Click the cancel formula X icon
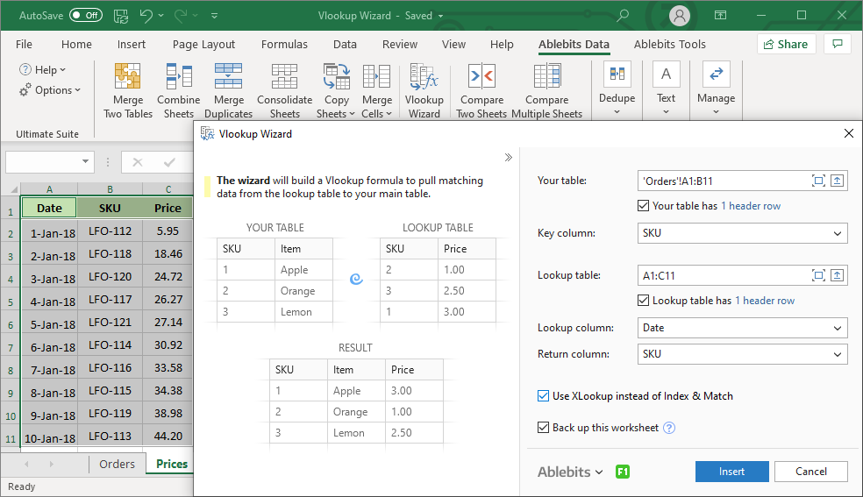This screenshot has width=863, height=497. [138, 162]
